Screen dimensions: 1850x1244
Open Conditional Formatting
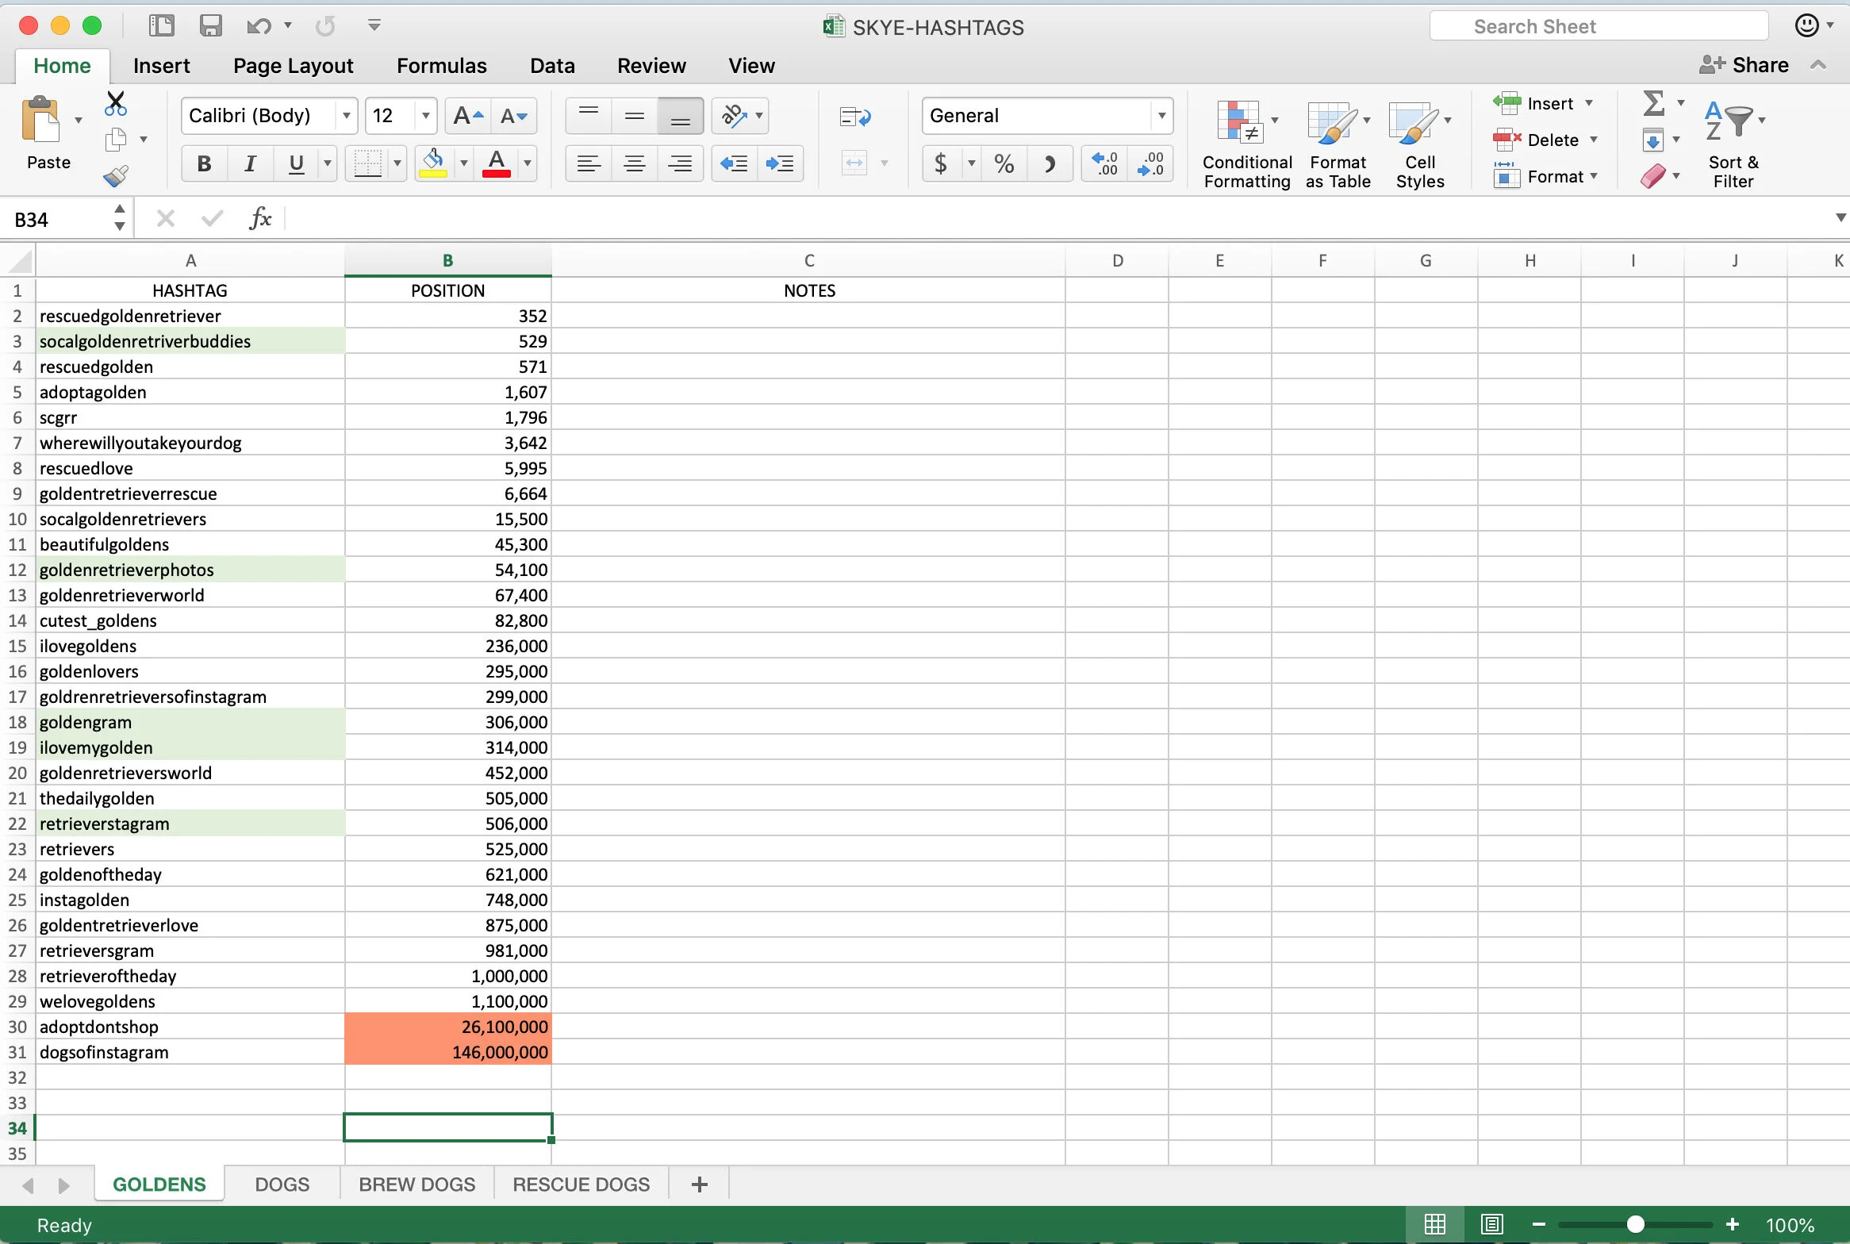click(x=1247, y=144)
